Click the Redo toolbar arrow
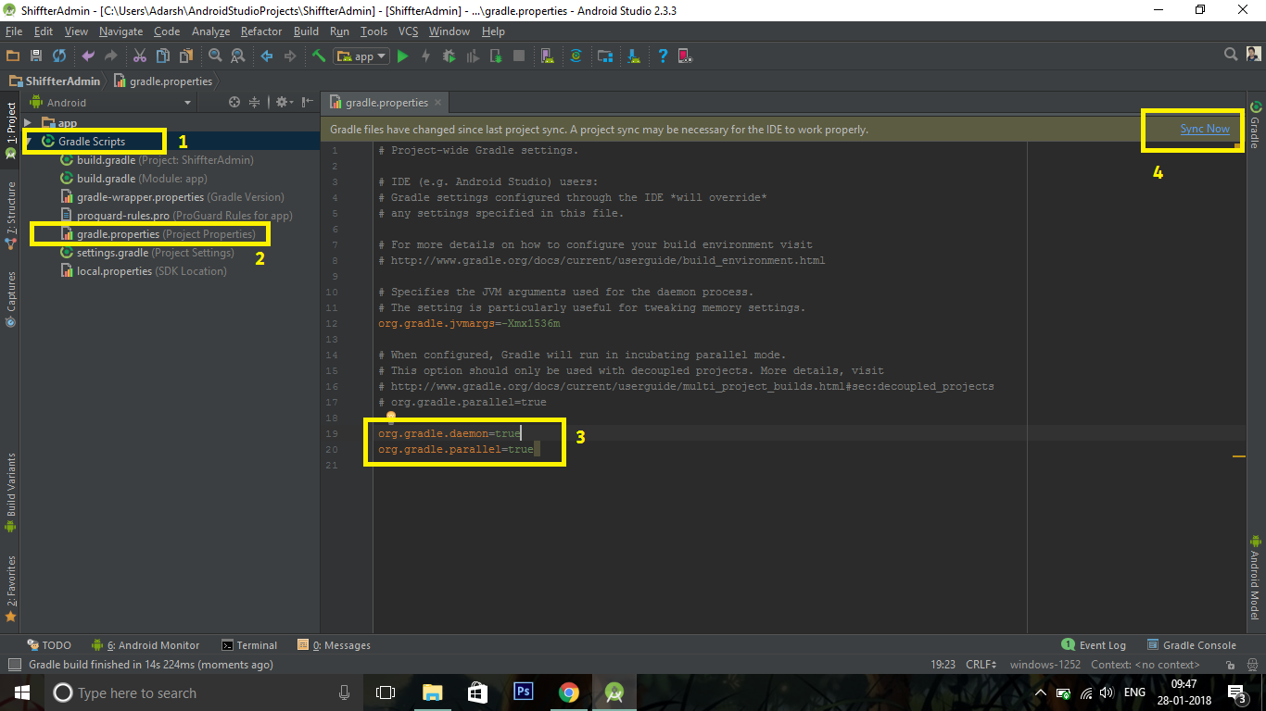The image size is (1266, 711). [x=112, y=56]
